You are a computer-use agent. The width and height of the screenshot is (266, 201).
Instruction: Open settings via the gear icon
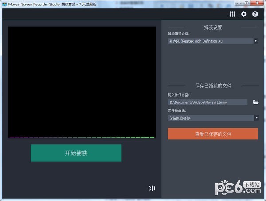(243, 14)
